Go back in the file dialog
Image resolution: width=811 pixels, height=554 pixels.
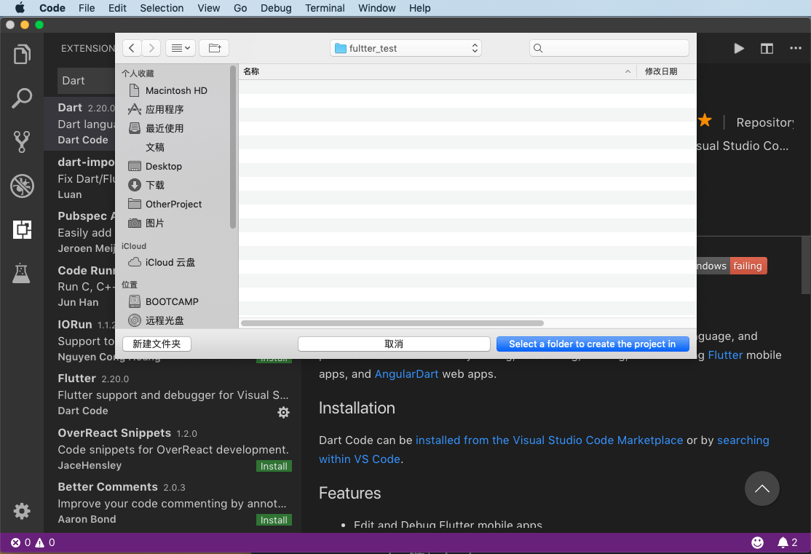[x=132, y=48]
